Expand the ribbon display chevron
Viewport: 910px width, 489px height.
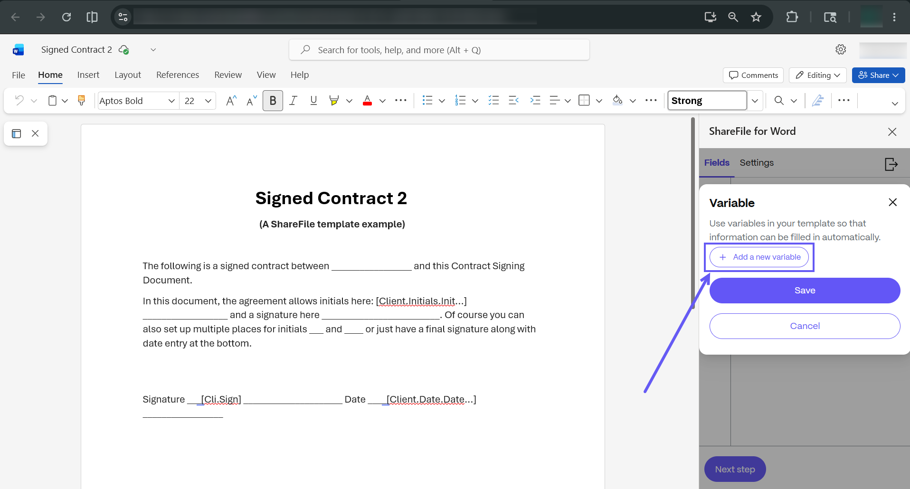895,103
